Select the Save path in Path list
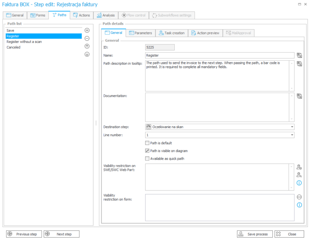 pyautogui.click(x=44, y=30)
